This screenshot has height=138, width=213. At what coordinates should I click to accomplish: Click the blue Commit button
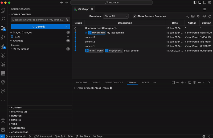38,27
